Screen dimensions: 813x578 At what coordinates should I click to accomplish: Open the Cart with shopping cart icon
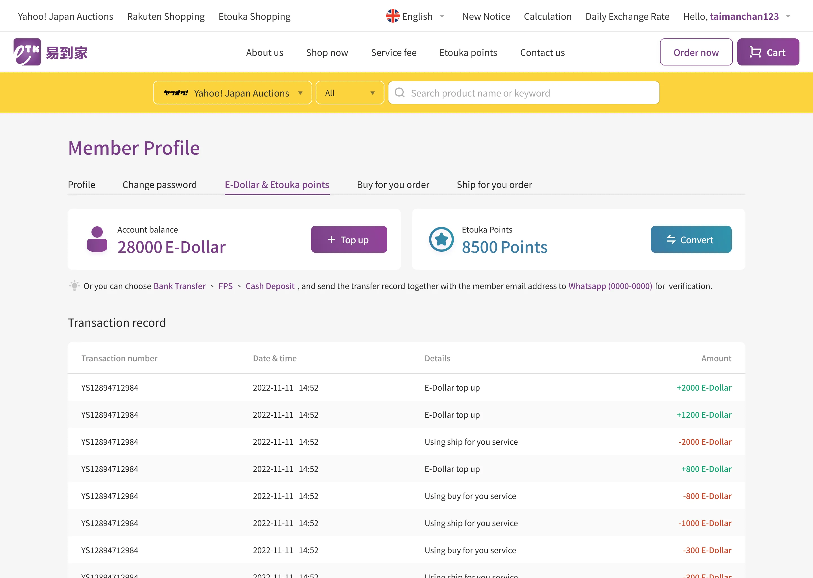tap(768, 52)
